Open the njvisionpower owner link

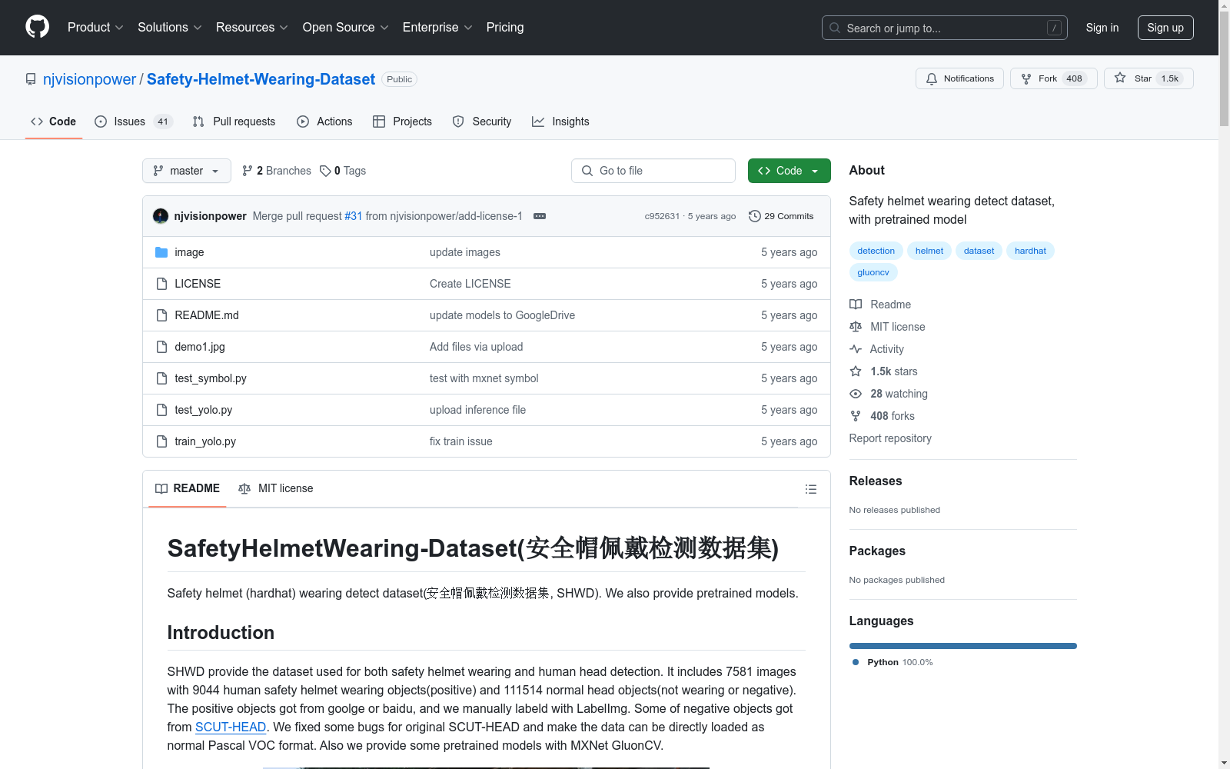(89, 79)
